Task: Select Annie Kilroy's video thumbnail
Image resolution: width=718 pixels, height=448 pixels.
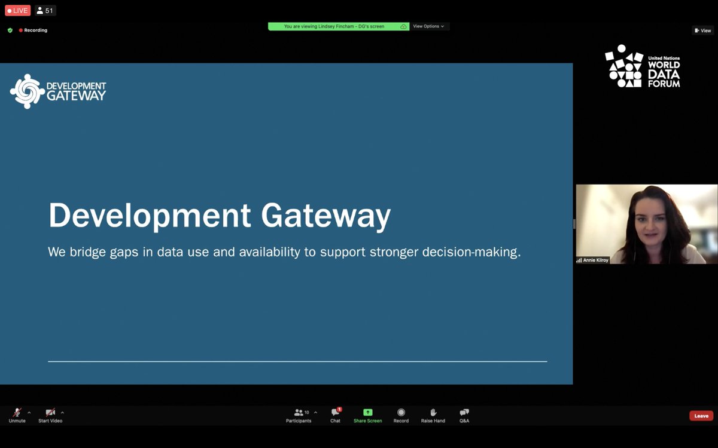Action: [647, 224]
